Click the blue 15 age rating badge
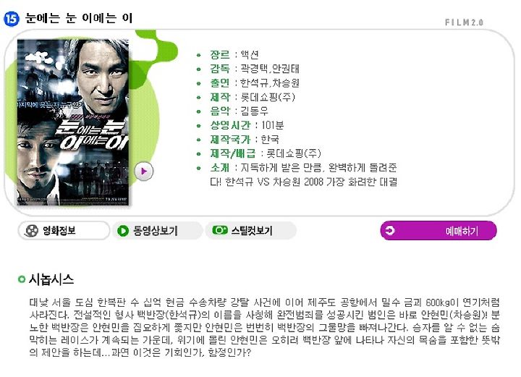This screenshot has height=377, width=521. click(12, 19)
